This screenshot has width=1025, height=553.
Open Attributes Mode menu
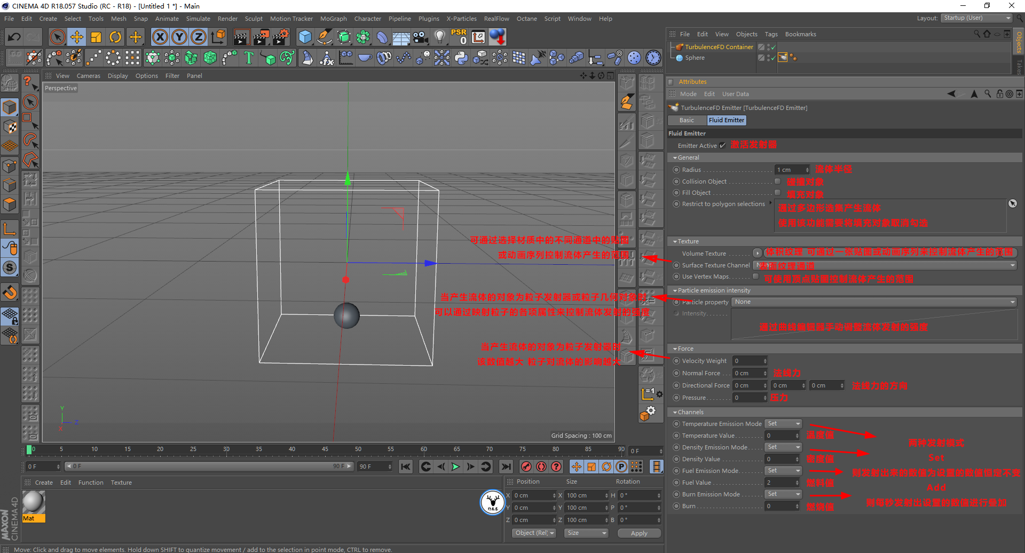[688, 94]
